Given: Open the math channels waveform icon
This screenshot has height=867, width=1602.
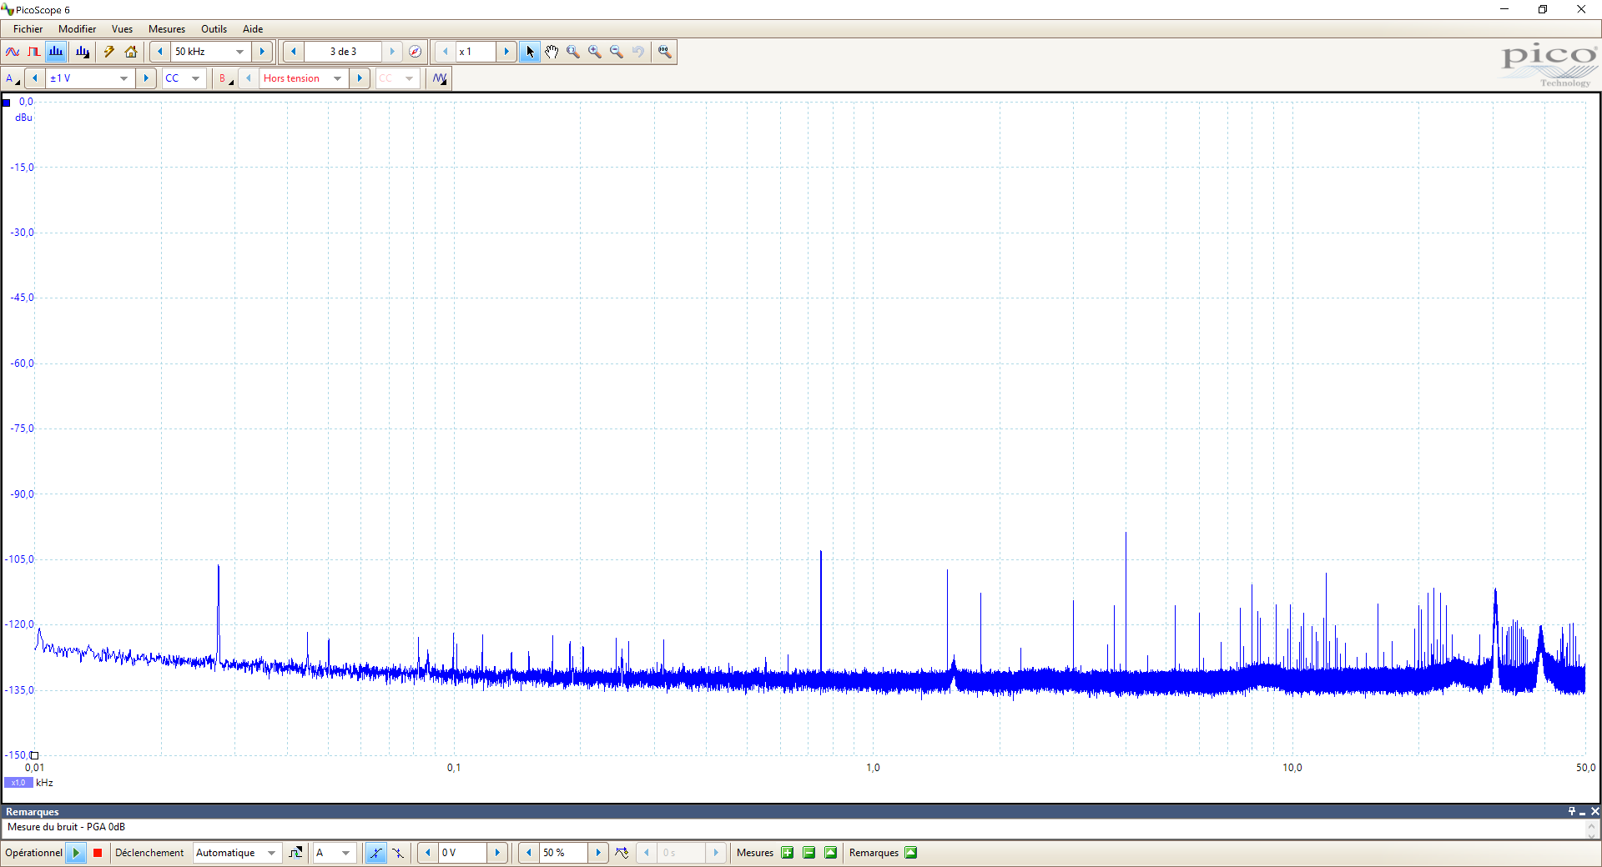Looking at the screenshot, I should coord(440,78).
